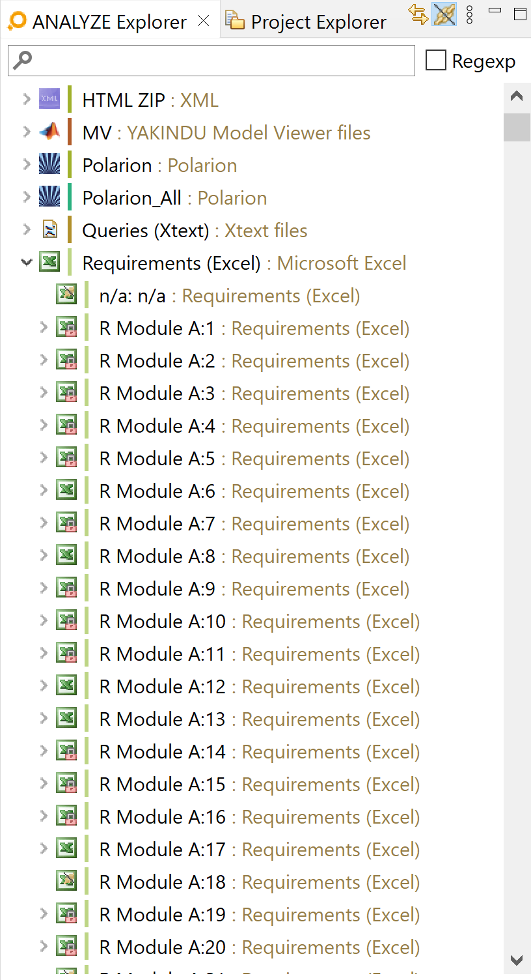The height and width of the screenshot is (980, 531).
Task: Select the R Module A:4 row text
Action: point(254,426)
